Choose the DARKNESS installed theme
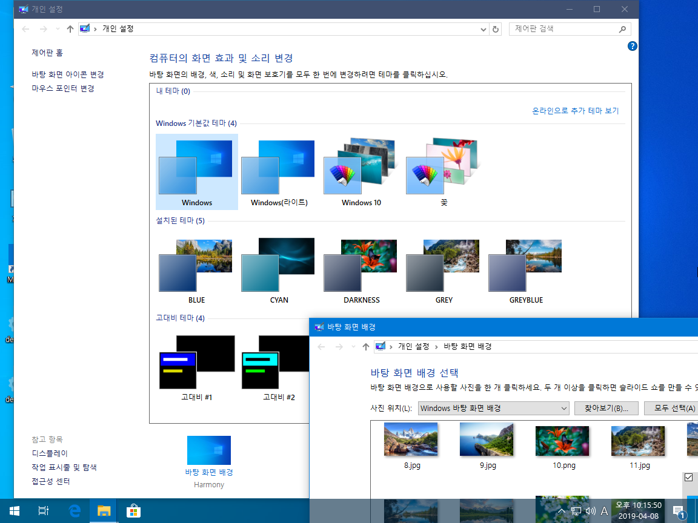Image resolution: width=698 pixels, height=523 pixels. [362, 269]
